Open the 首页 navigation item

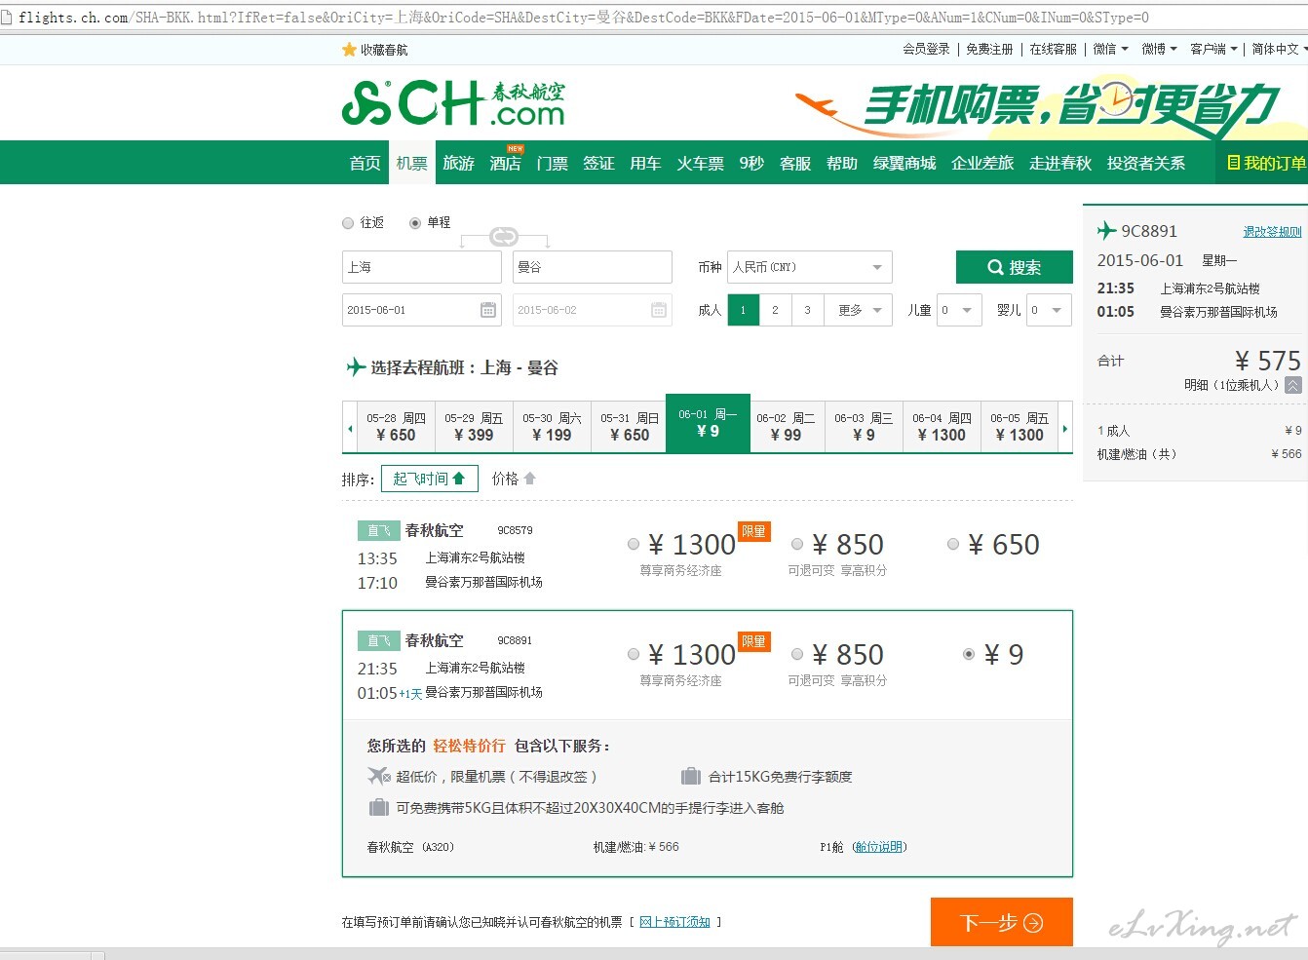click(x=365, y=163)
